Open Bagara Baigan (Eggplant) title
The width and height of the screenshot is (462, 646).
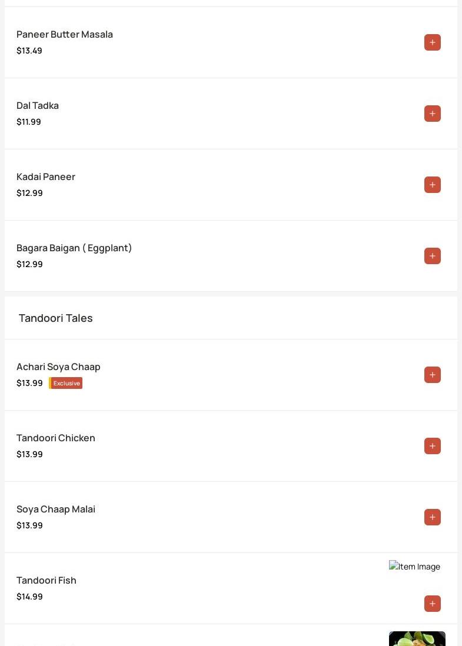(74, 248)
